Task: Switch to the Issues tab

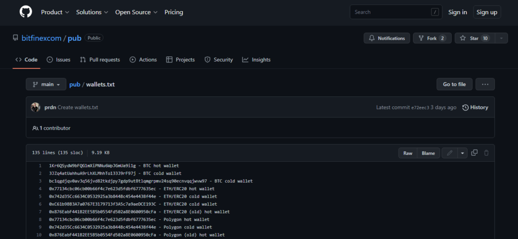Action: coord(58,59)
